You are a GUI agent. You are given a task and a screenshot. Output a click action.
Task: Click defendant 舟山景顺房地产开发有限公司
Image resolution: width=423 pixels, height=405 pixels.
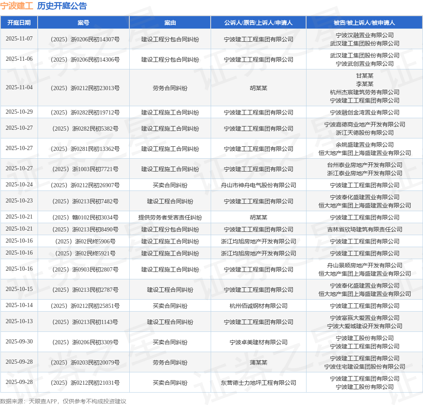coord(365,265)
